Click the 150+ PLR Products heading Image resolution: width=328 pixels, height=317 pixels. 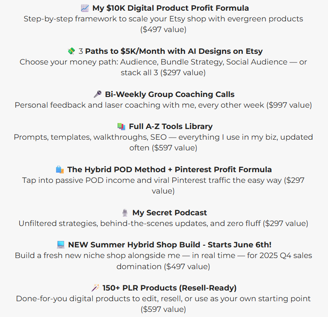(169, 288)
